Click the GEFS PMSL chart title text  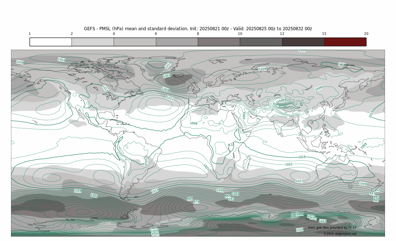198,29
